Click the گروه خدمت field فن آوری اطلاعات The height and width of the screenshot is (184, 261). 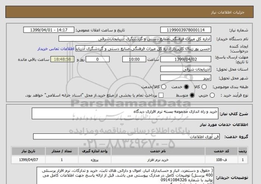tap(126, 137)
